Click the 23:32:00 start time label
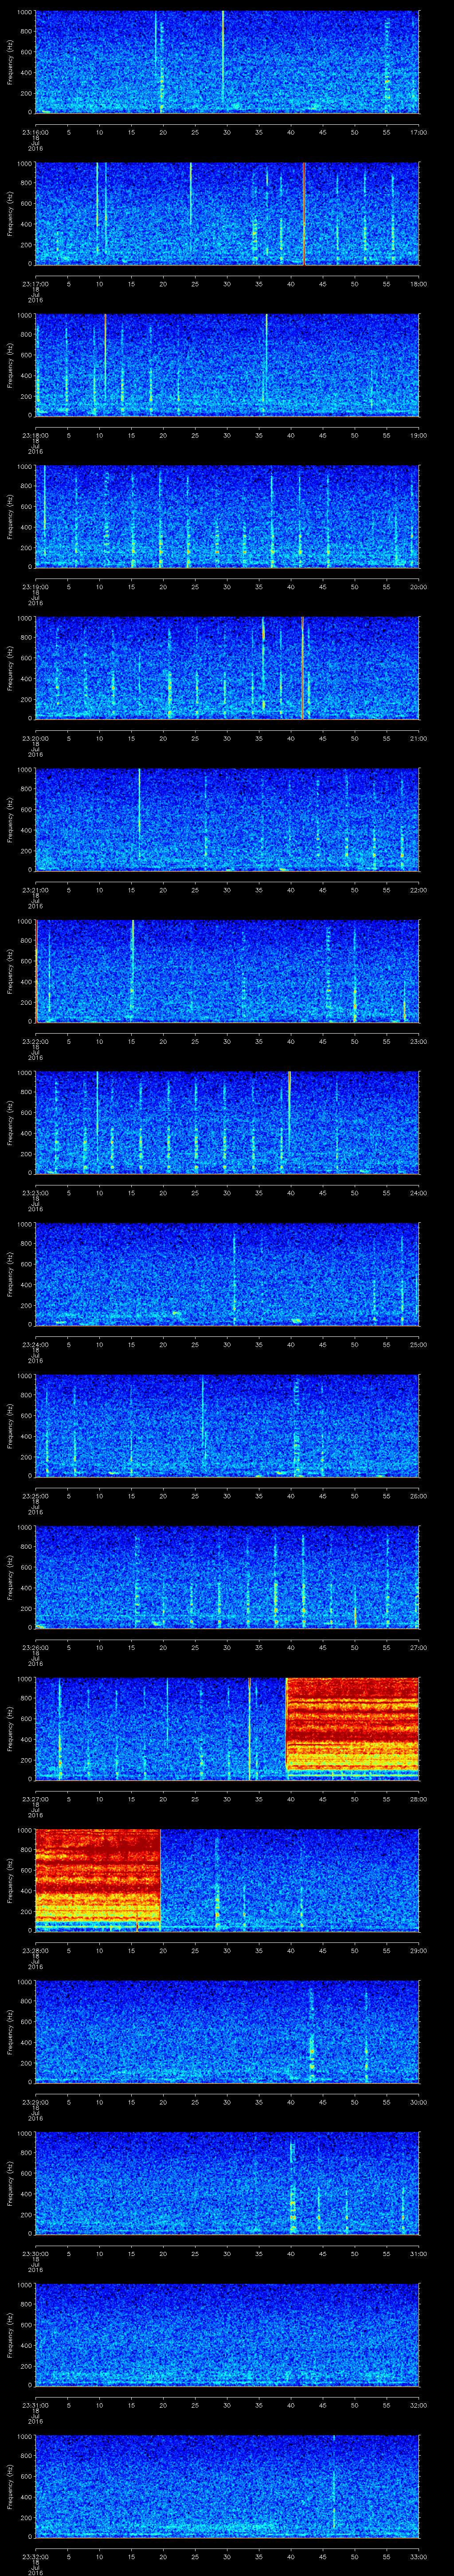Image resolution: width=454 pixels, height=2576 pixels. [x=36, y=2556]
